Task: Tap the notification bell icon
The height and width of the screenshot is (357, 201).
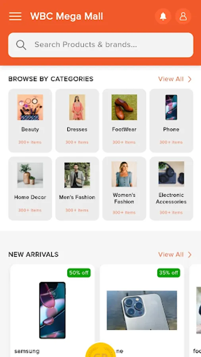Action: [x=163, y=16]
